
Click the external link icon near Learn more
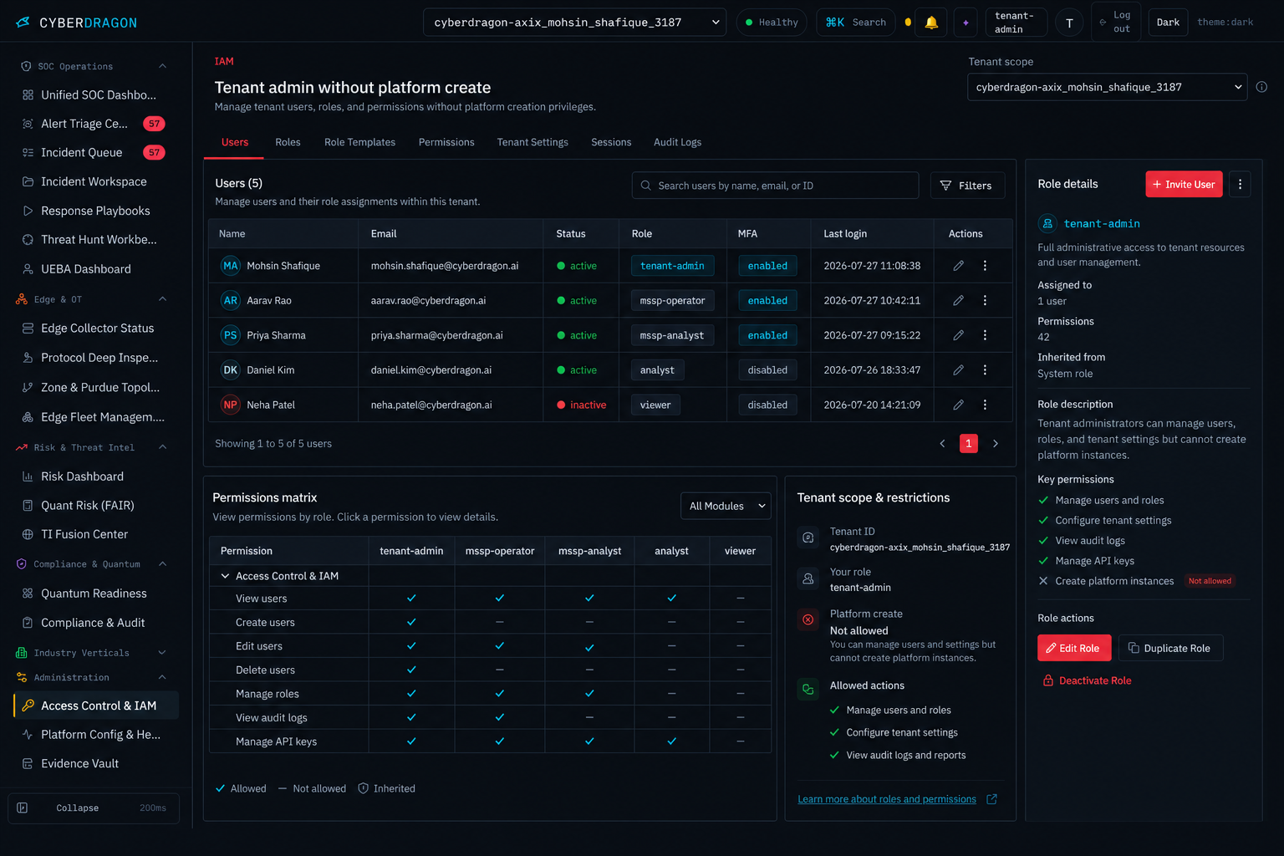(x=992, y=799)
